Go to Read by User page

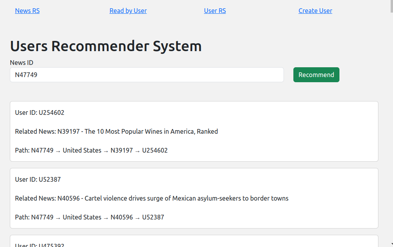pos(128,11)
